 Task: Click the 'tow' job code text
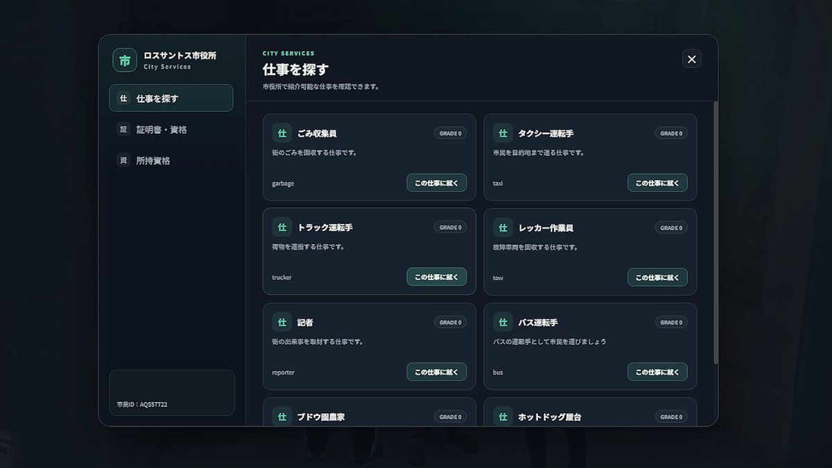498,278
